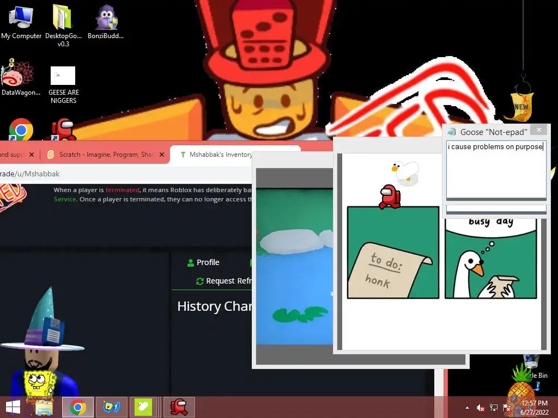558x418 pixels.
Task: Click the green goose app taskbar button
Action: click(x=144, y=407)
